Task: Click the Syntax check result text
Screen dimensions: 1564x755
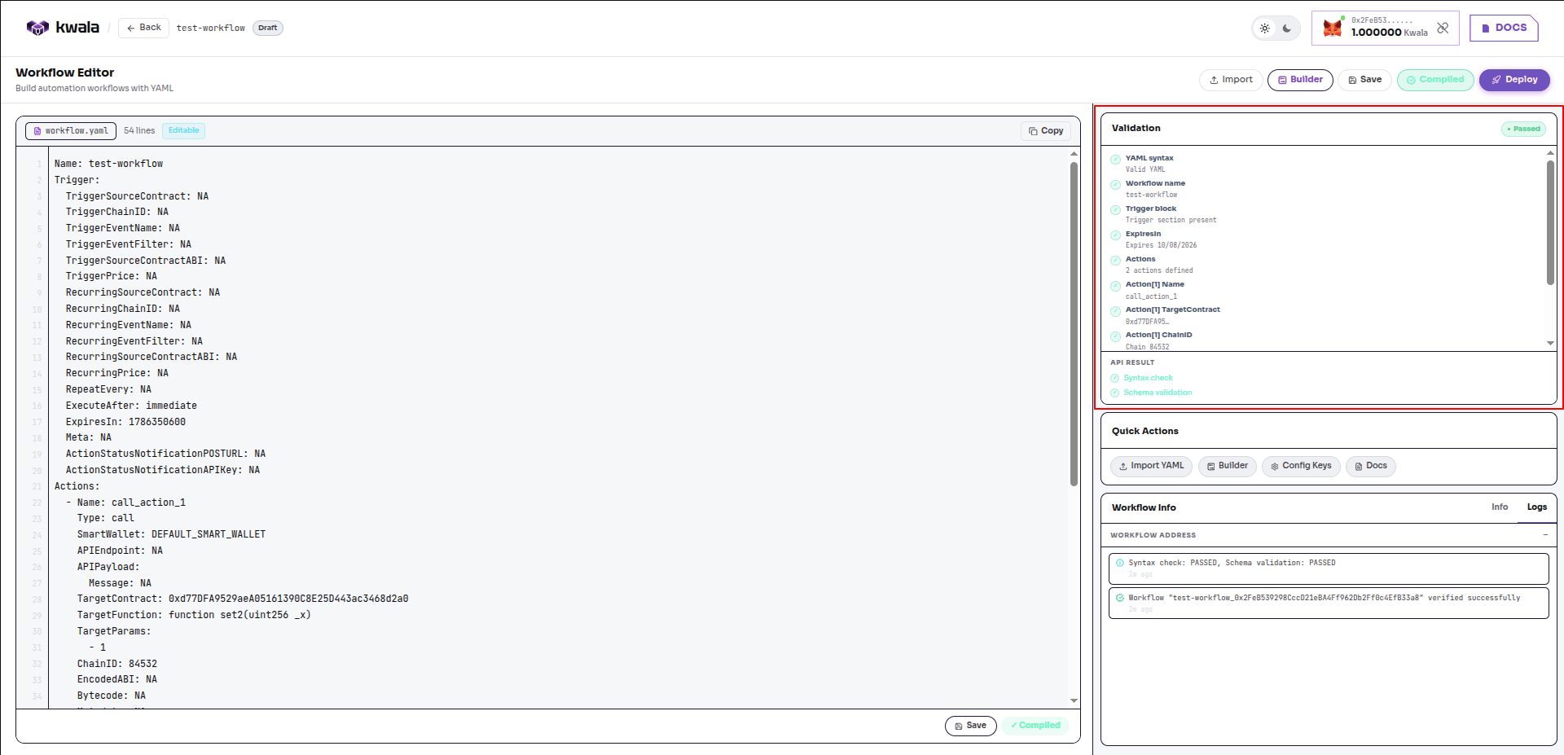Action: (x=1149, y=378)
